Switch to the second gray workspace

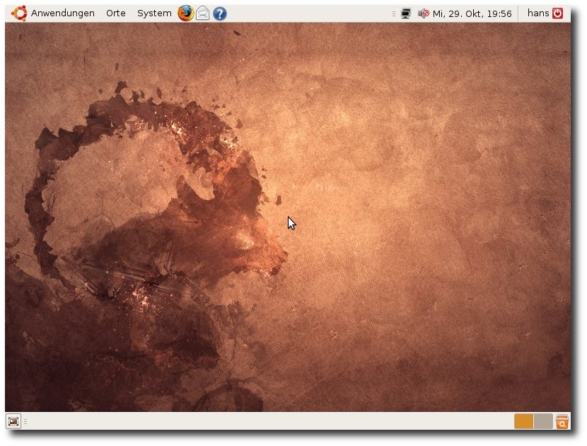pos(543,421)
